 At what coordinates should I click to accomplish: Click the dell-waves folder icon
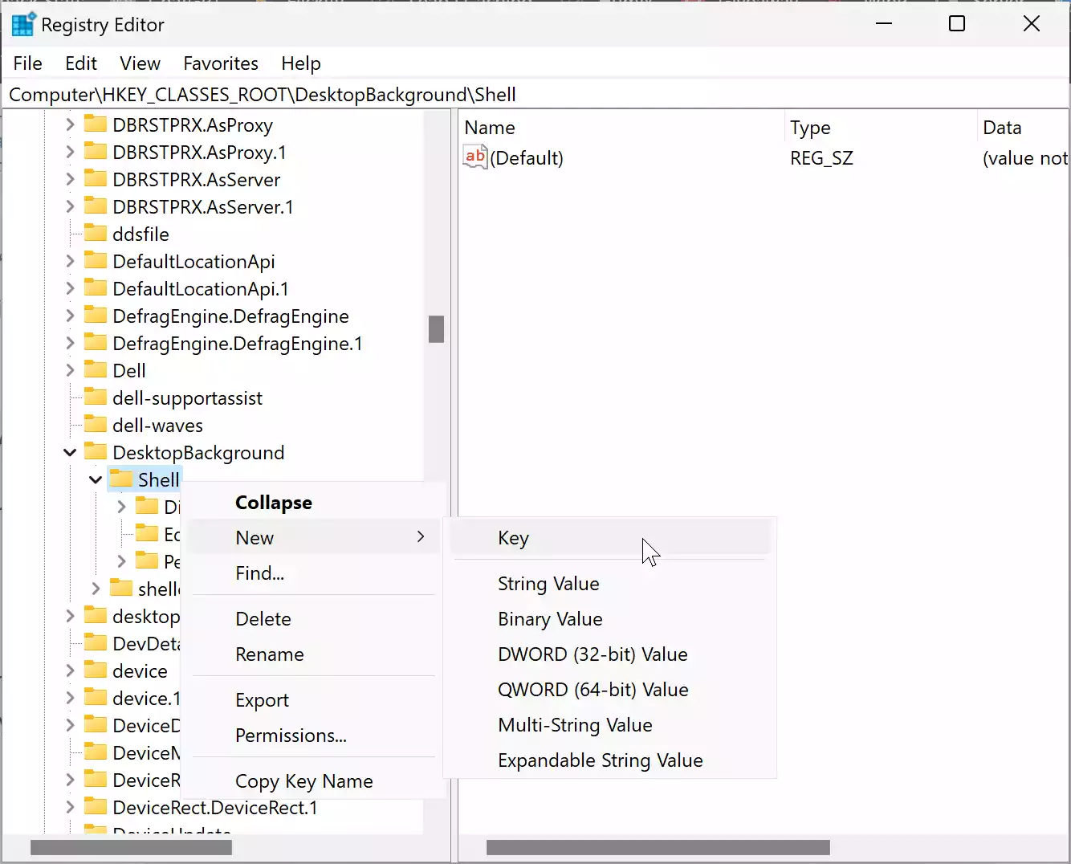coord(96,425)
